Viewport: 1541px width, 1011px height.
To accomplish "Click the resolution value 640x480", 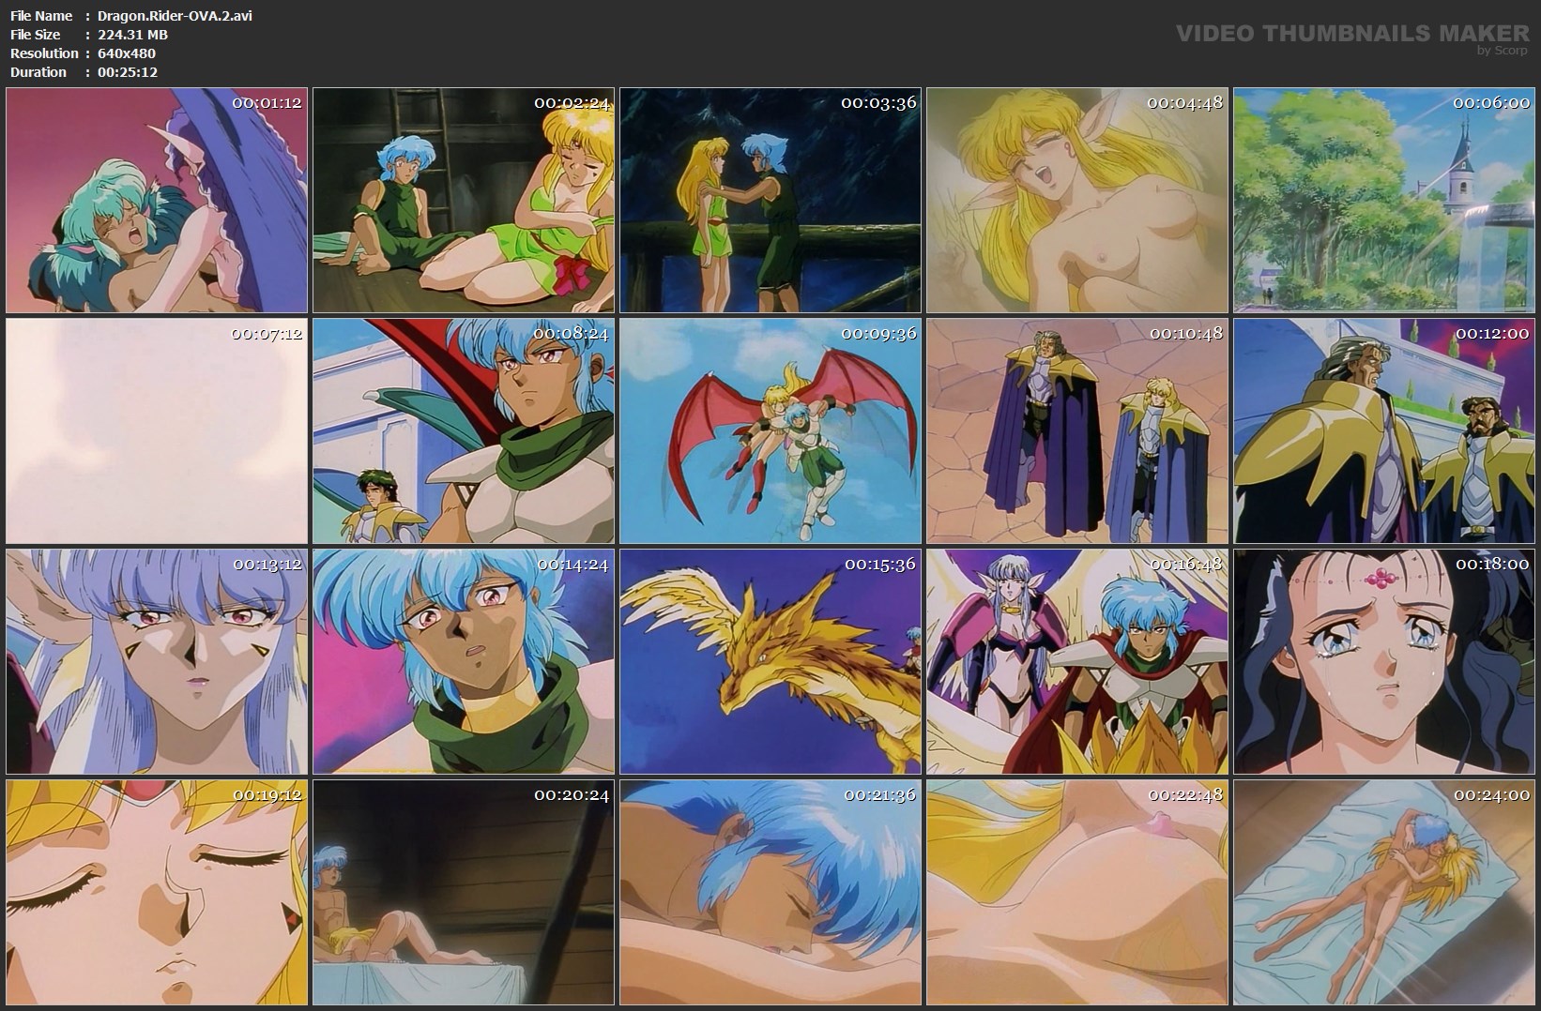I will [x=127, y=53].
